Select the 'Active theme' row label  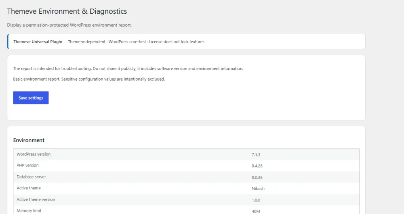point(29,188)
